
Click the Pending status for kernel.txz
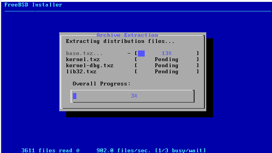pyautogui.click(x=166, y=60)
